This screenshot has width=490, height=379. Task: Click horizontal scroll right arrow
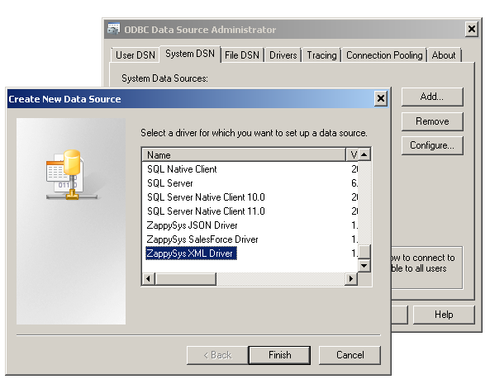point(351,278)
